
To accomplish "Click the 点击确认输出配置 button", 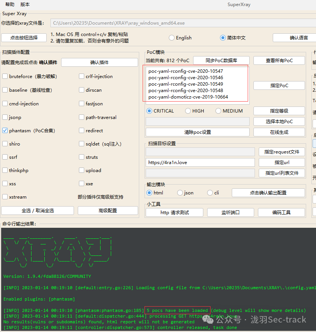I will 268,193.
